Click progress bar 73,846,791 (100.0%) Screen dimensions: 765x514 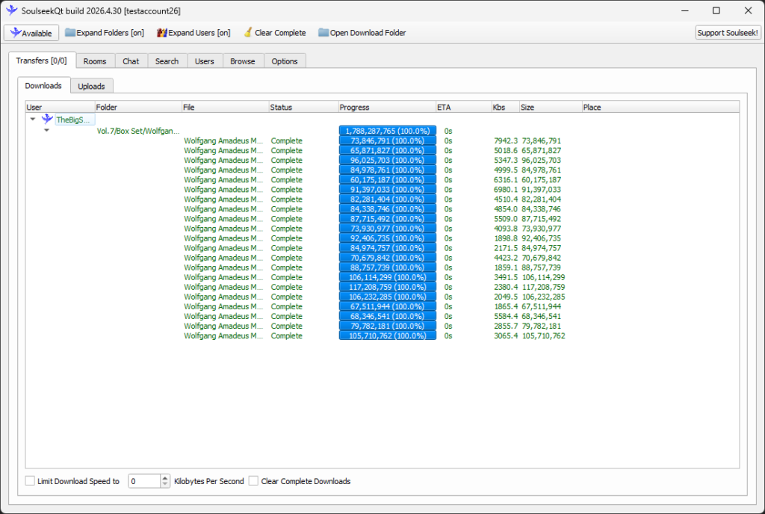tap(388, 140)
